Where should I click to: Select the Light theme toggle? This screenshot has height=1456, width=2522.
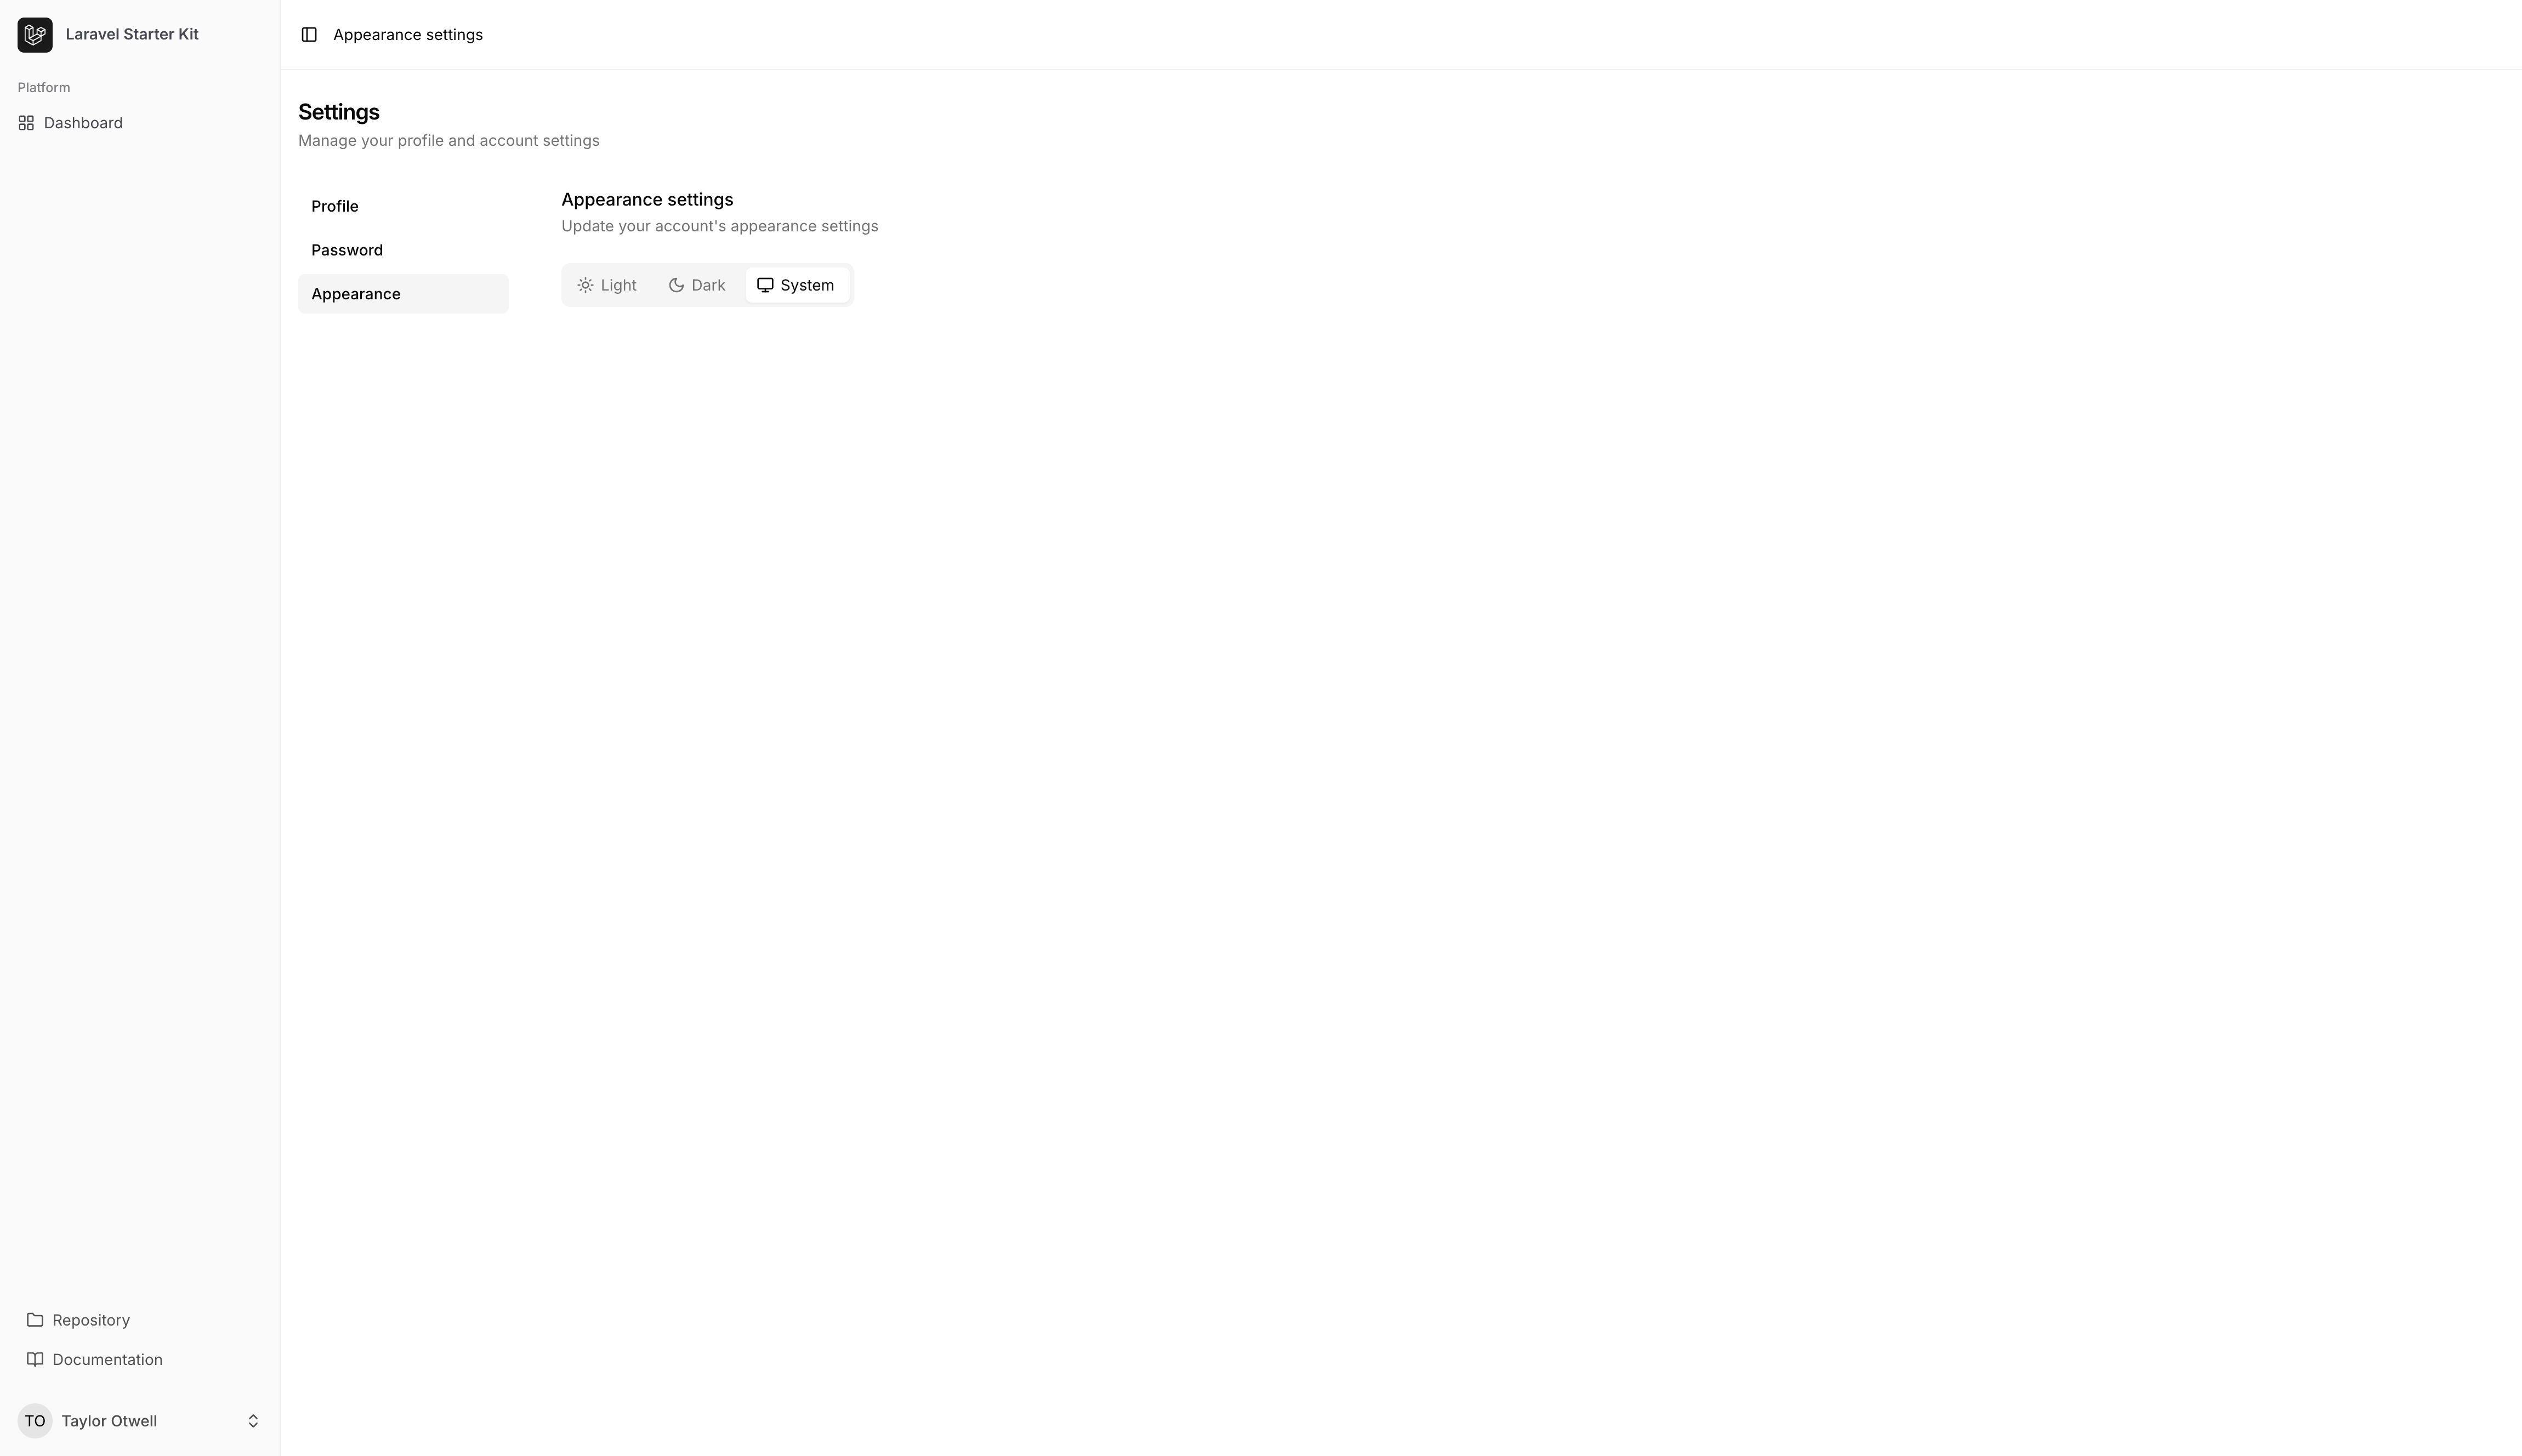pyautogui.click(x=607, y=285)
